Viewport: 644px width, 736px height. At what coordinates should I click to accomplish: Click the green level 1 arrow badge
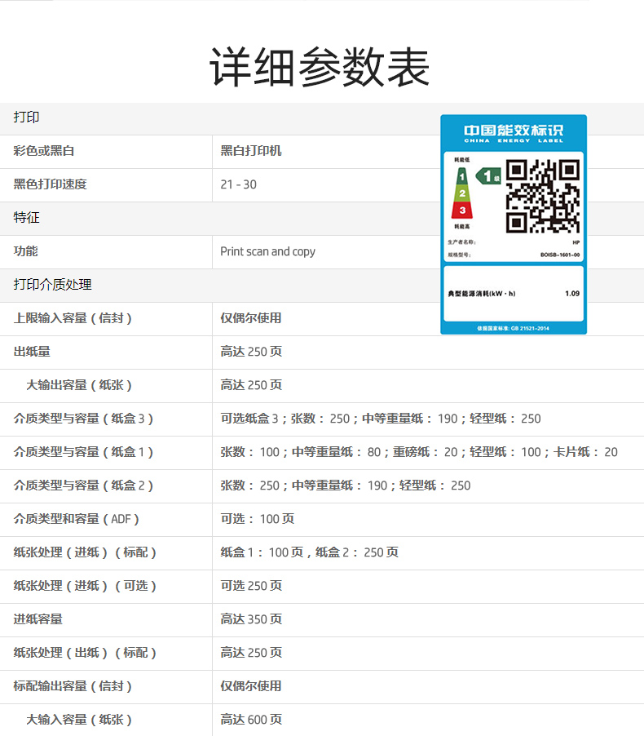pyautogui.click(x=488, y=175)
